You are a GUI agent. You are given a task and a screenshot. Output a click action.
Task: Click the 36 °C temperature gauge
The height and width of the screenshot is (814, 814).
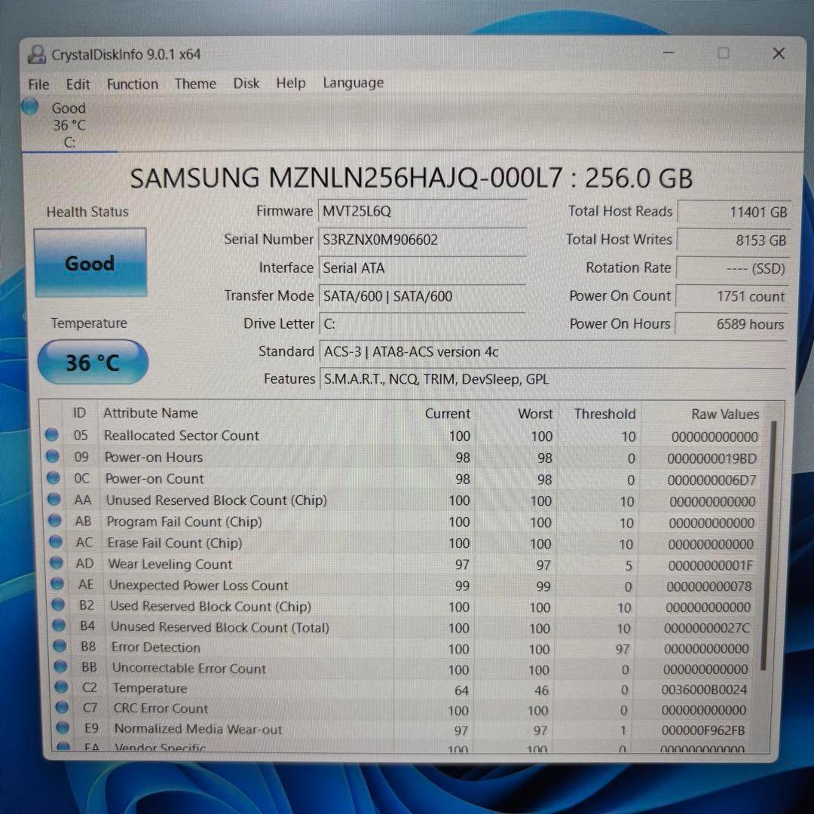(92, 363)
